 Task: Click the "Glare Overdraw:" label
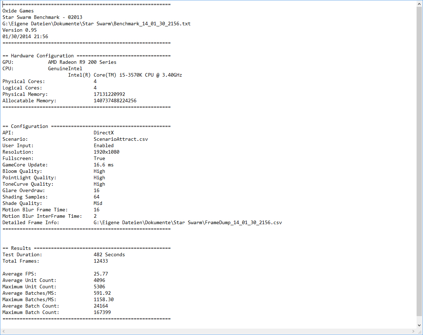coord(24,191)
